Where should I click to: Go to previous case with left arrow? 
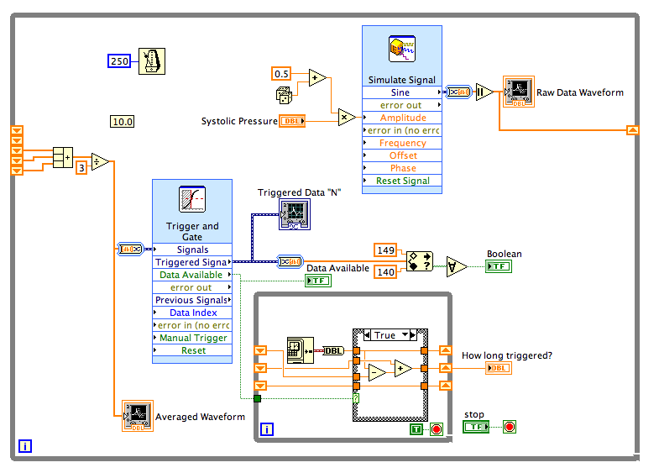coord(368,335)
